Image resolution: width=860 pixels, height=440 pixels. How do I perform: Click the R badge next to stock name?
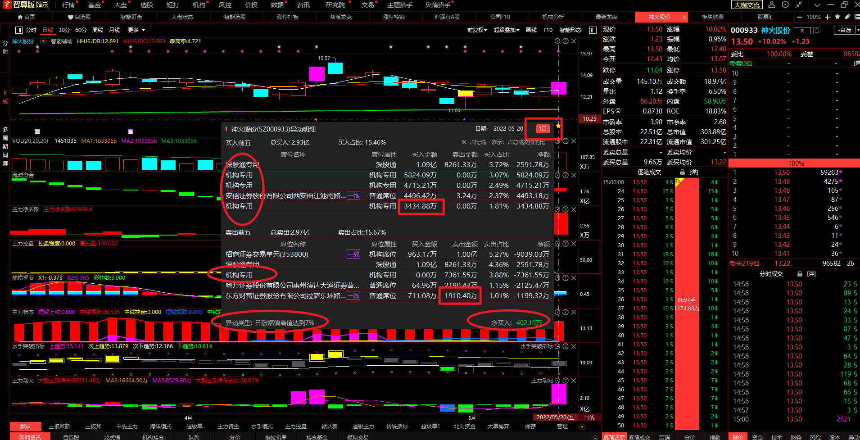pyautogui.click(x=802, y=31)
